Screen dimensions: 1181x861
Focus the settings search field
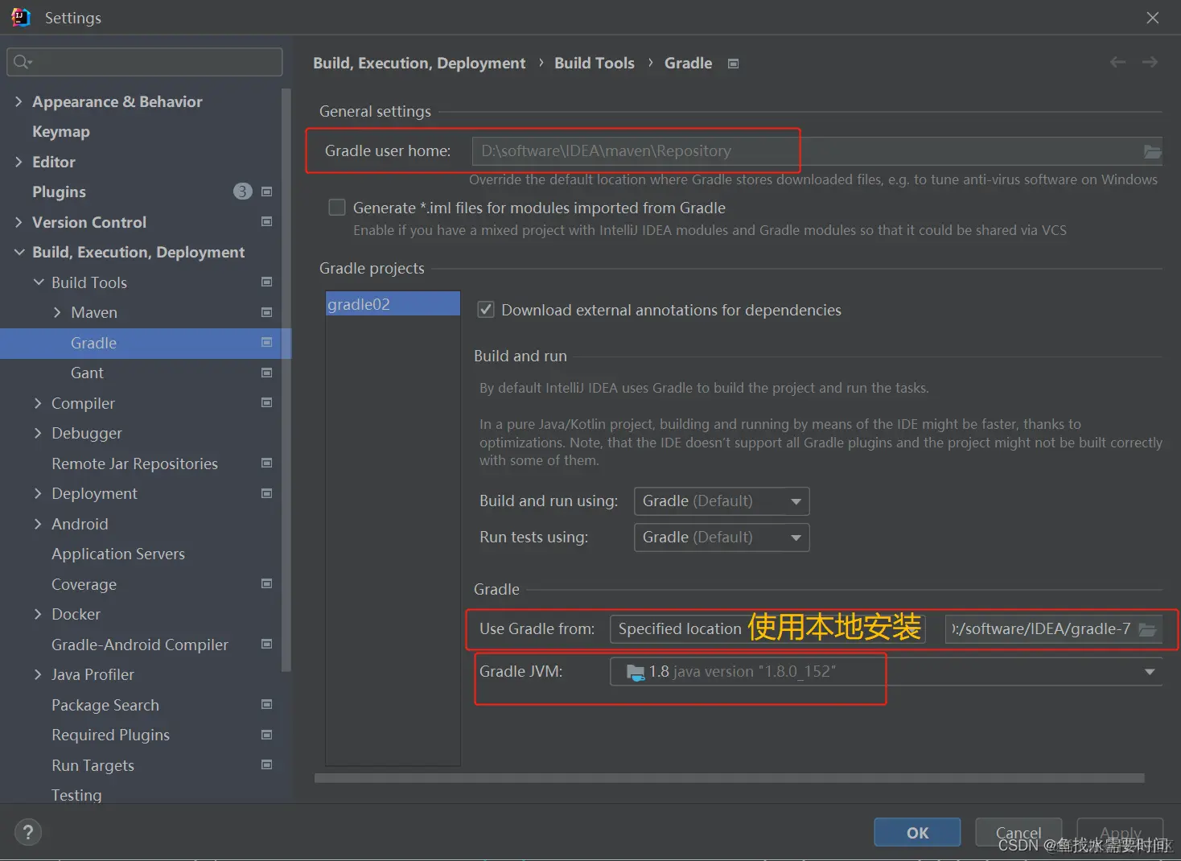coord(145,62)
